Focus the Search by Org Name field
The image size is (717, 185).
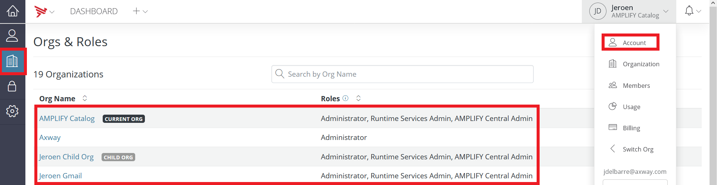point(403,74)
